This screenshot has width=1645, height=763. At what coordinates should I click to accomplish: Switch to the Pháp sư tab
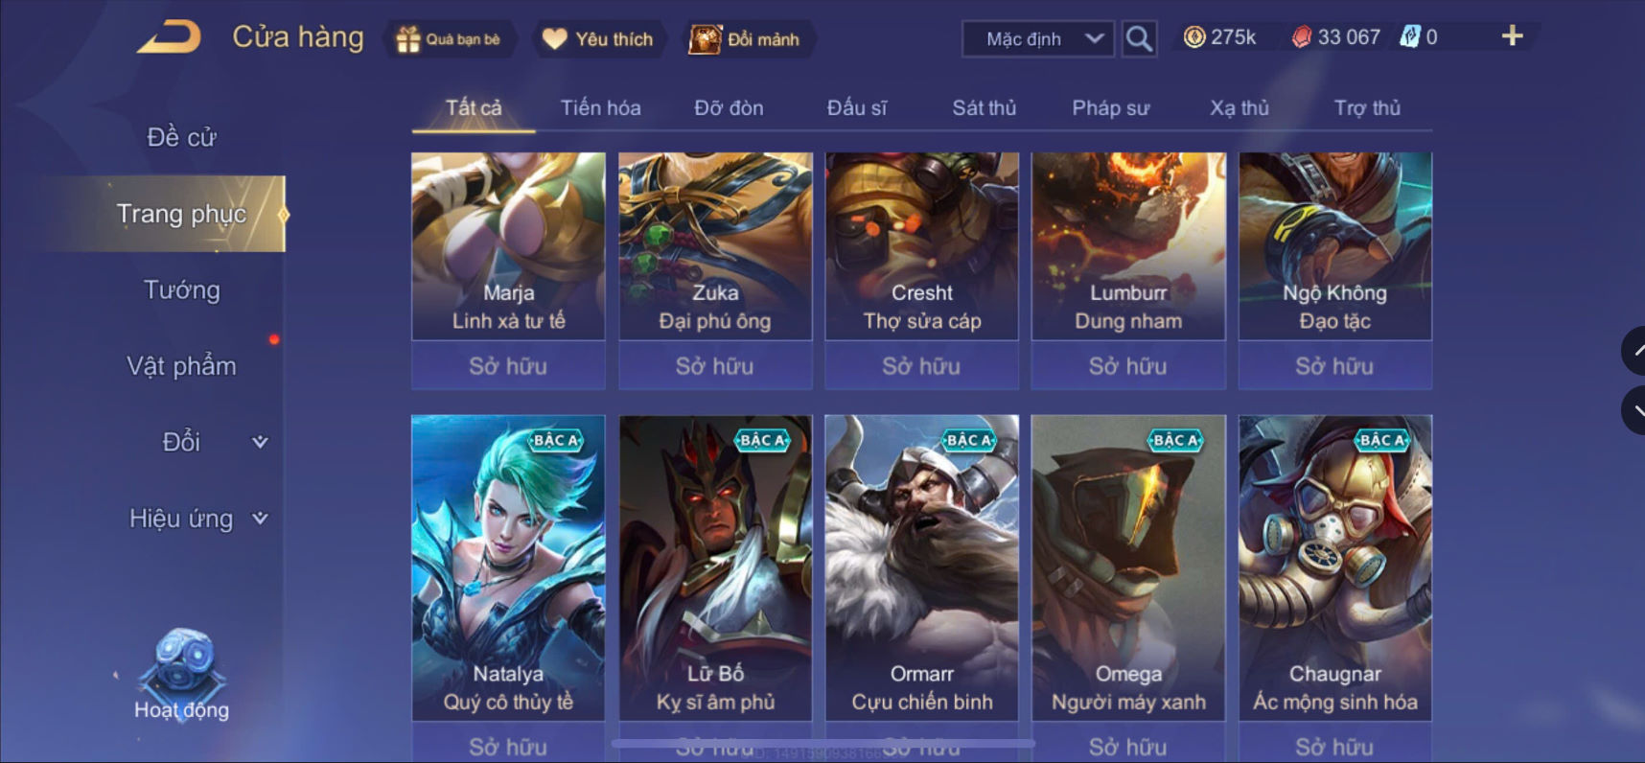click(x=1110, y=108)
